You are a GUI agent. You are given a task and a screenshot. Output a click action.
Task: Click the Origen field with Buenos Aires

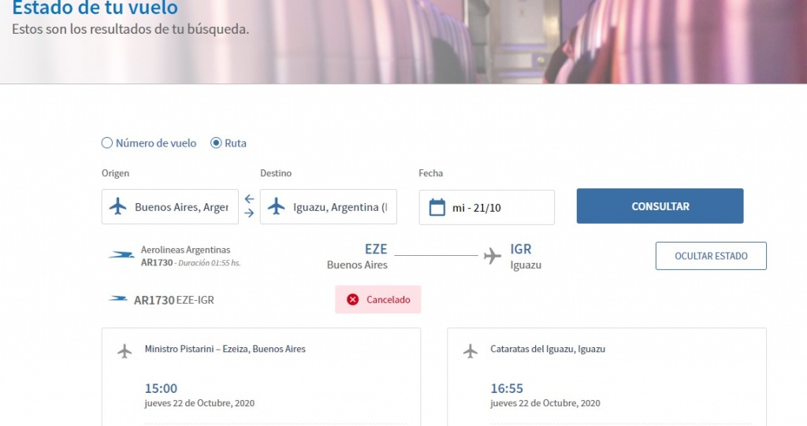[180, 207]
